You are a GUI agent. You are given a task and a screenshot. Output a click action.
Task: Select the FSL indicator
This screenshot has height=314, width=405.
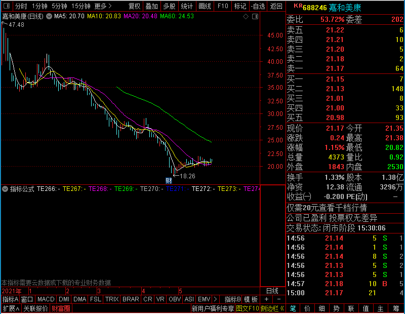pos(96,299)
